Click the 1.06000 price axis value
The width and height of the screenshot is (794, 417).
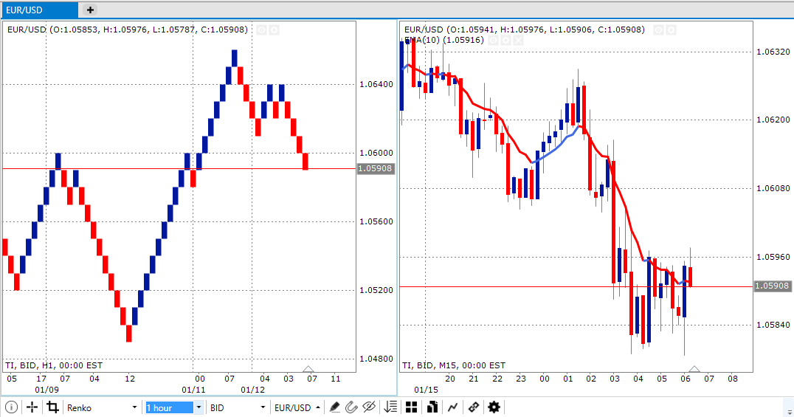pos(376,153)
